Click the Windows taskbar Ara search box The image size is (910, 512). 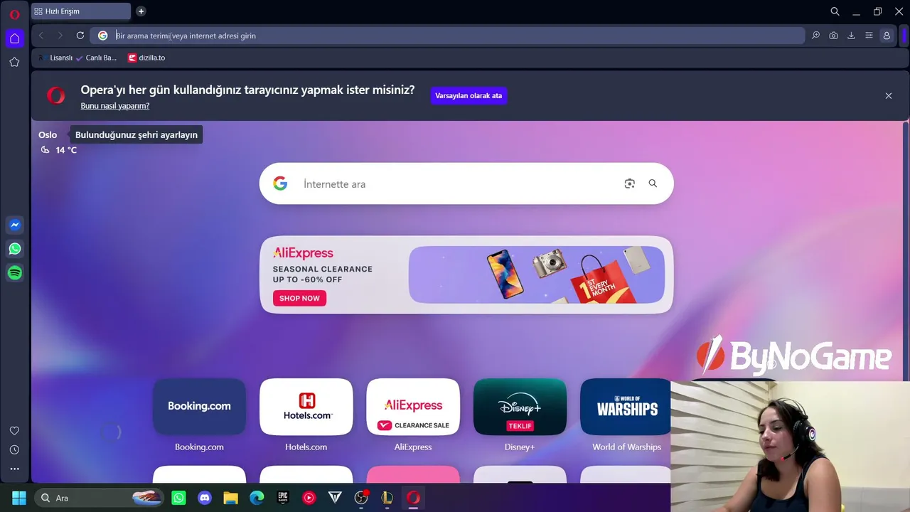98,498
